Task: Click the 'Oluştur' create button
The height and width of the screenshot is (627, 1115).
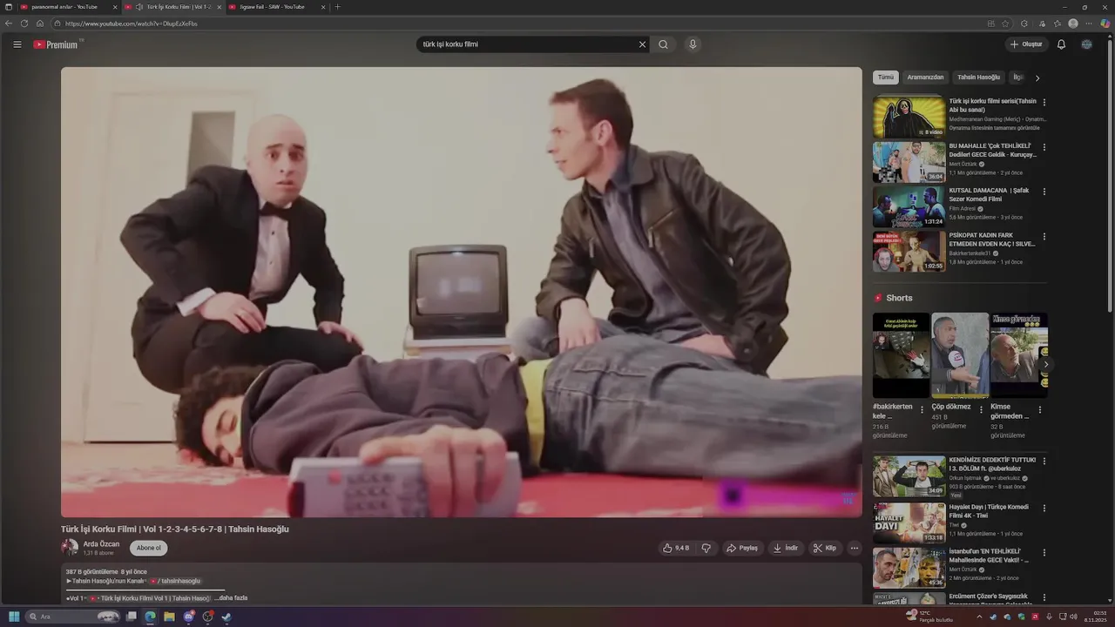Action: pyautogui.click(x=1027, y=44)
